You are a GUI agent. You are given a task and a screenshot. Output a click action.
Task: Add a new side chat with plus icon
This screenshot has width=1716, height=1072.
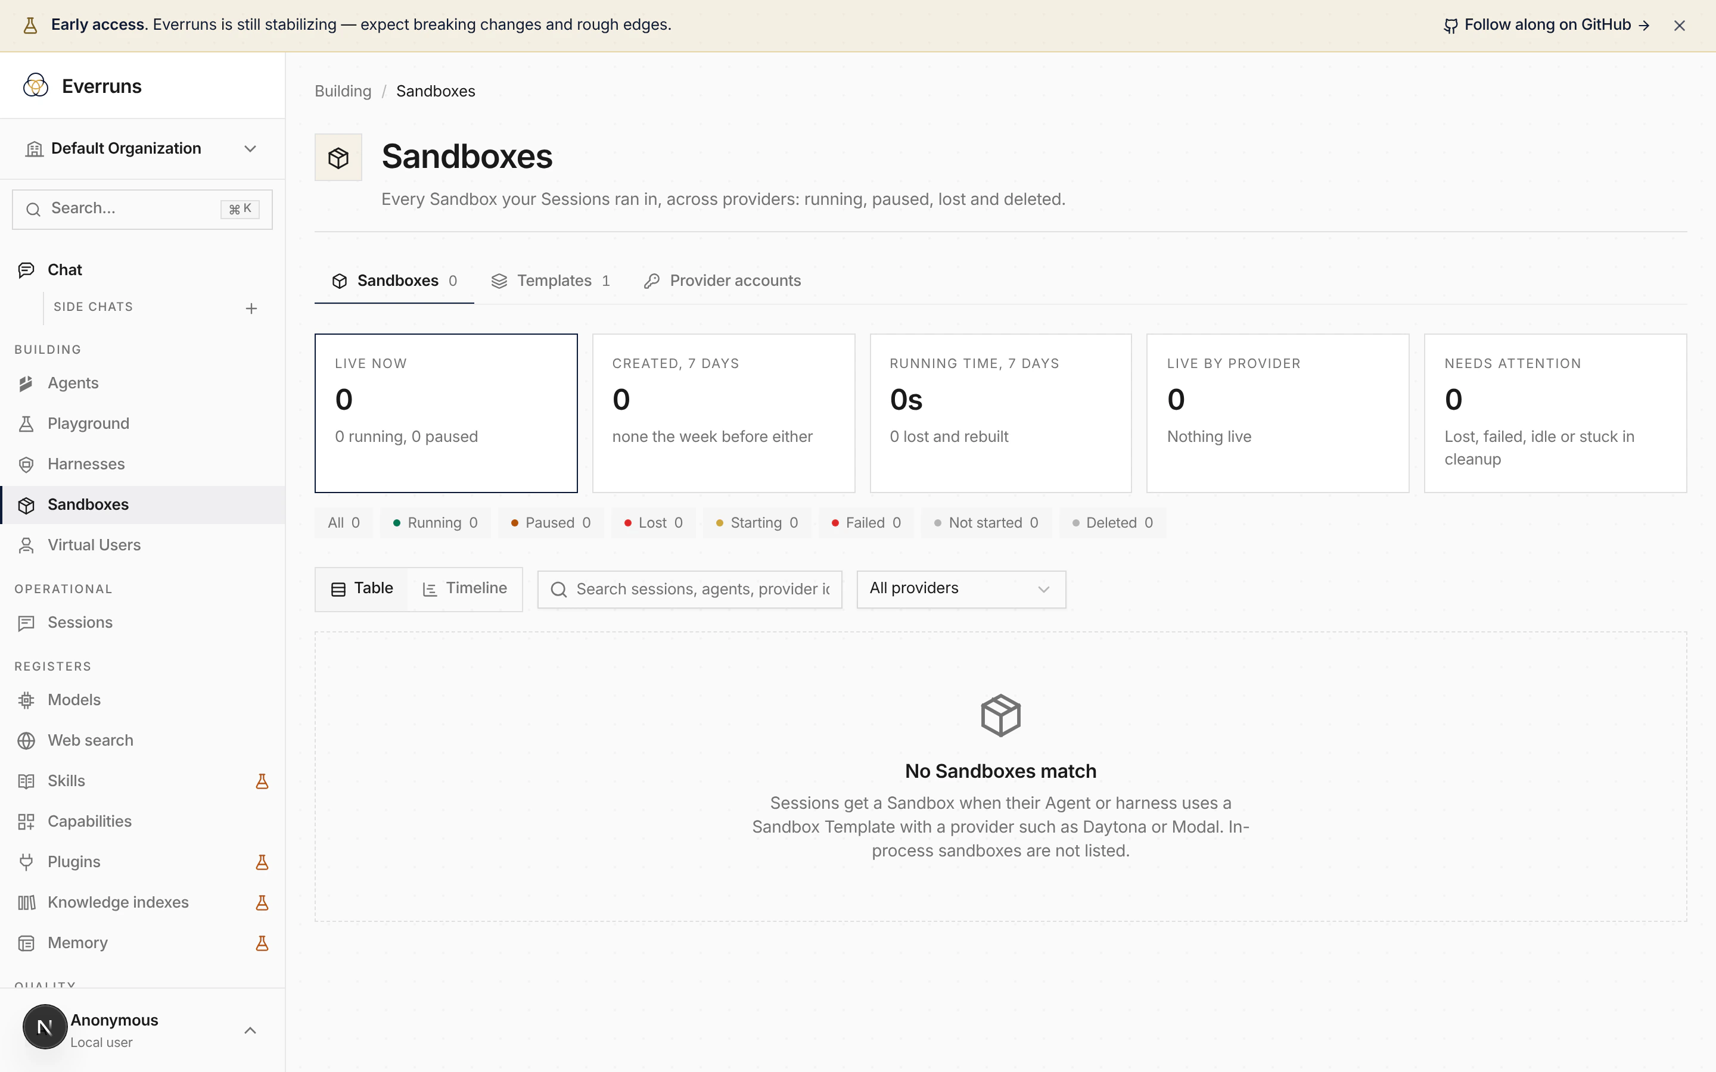(x=251, y=308)
